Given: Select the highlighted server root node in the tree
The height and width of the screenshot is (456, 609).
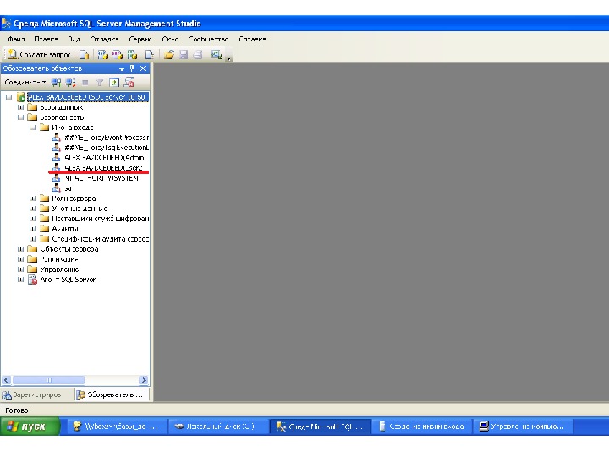Looking at the screenshot, I should 88,97.
